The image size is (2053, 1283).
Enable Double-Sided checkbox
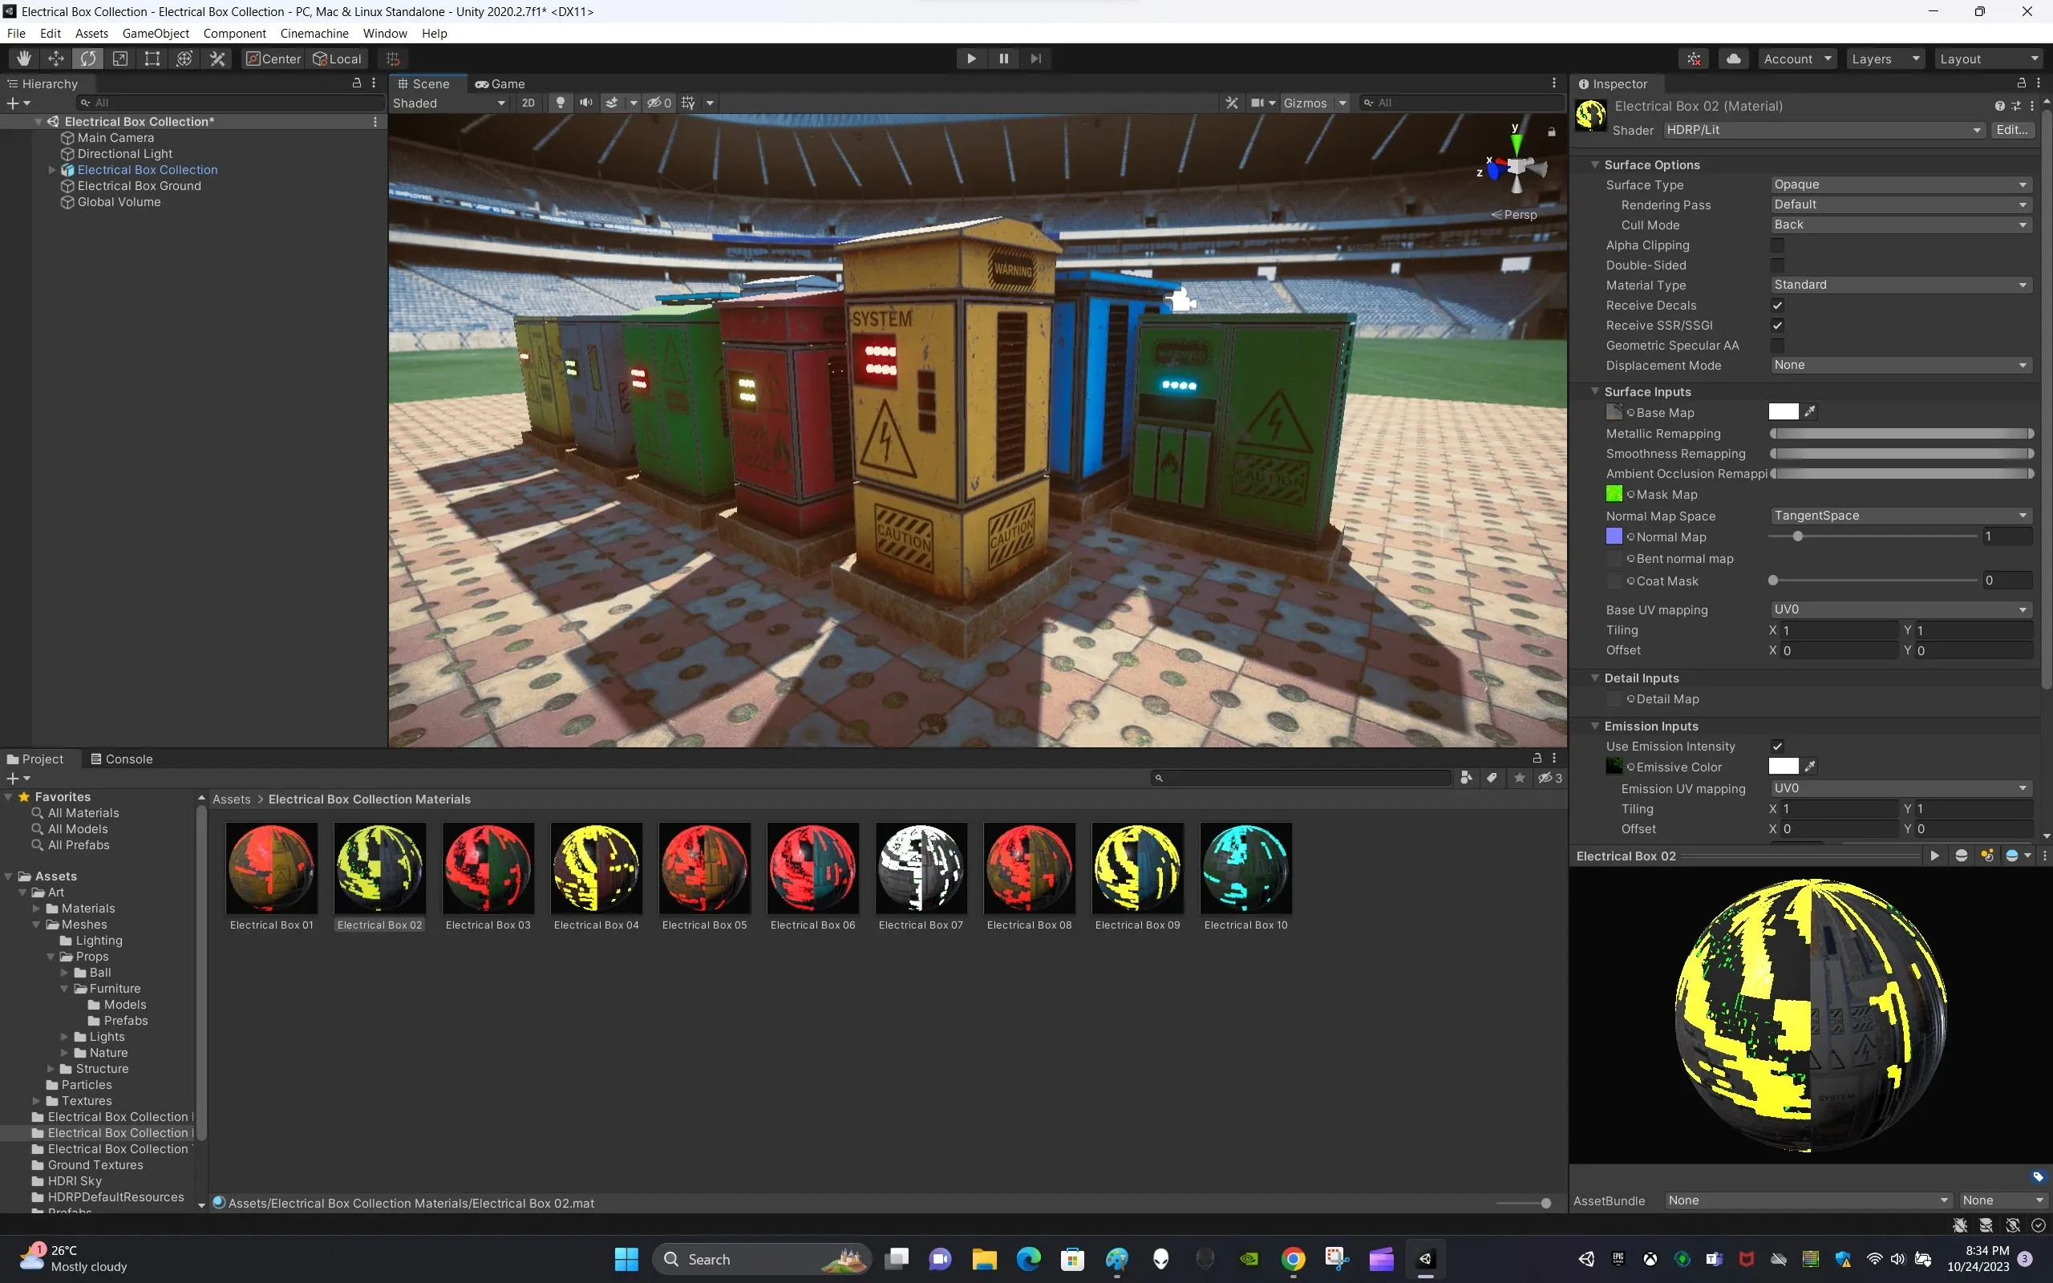1777,265
